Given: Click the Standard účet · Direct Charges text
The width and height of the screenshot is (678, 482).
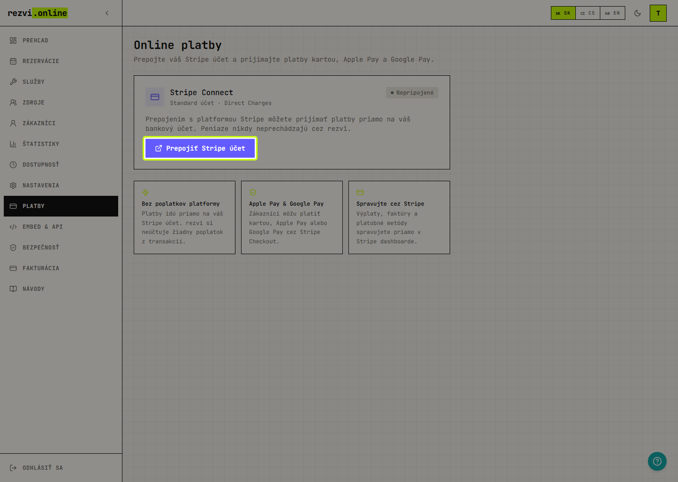Looking at the screenshot, I should pyautogui.click(x=221, y=103).
